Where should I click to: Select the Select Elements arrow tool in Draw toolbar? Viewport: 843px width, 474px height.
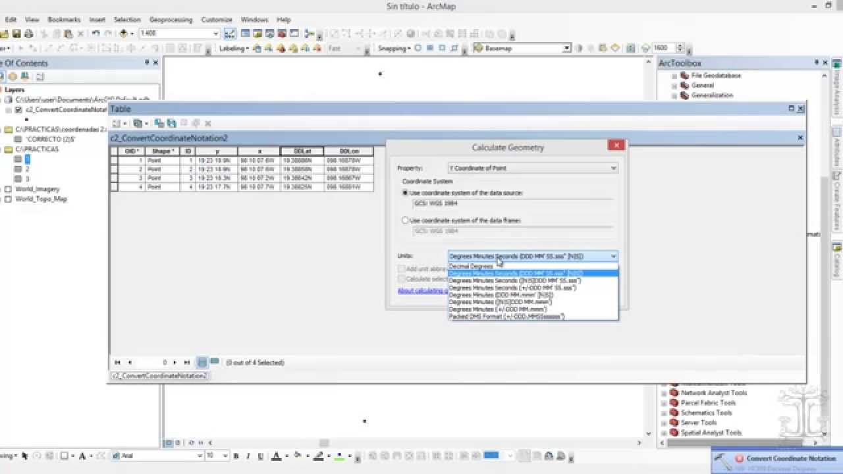[x=25, y=456]
